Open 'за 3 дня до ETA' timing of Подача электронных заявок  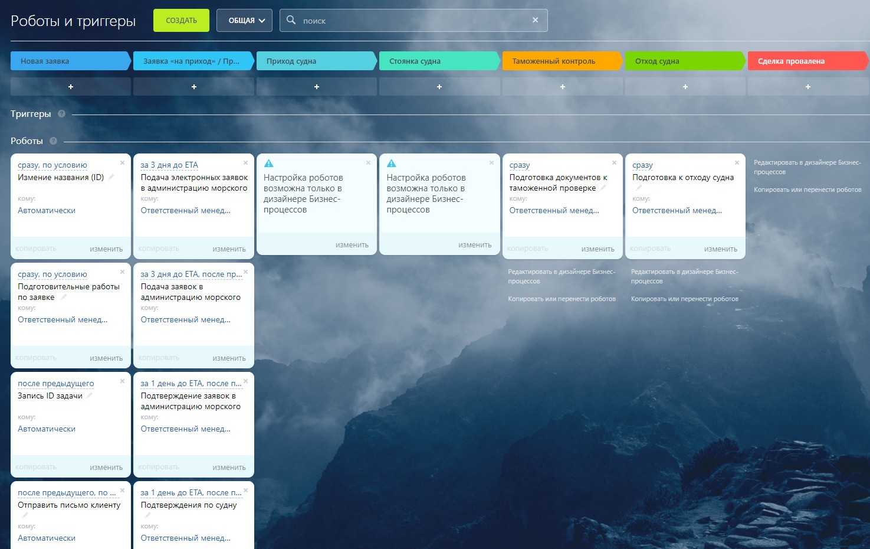point(169,165)
